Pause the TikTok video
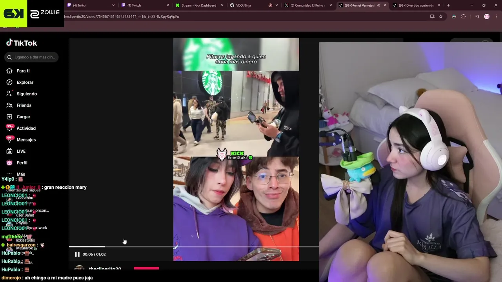The height and width of the screenshot is (282, 502). tap(77, 254)
